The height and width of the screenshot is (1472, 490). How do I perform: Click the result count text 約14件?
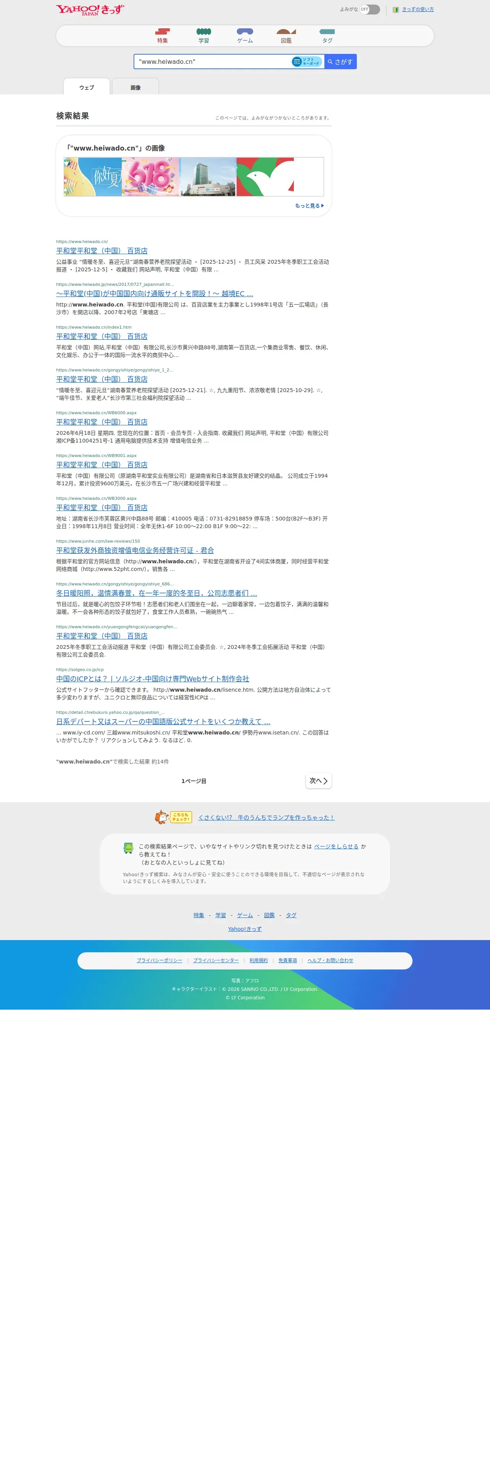click(160, 762)
